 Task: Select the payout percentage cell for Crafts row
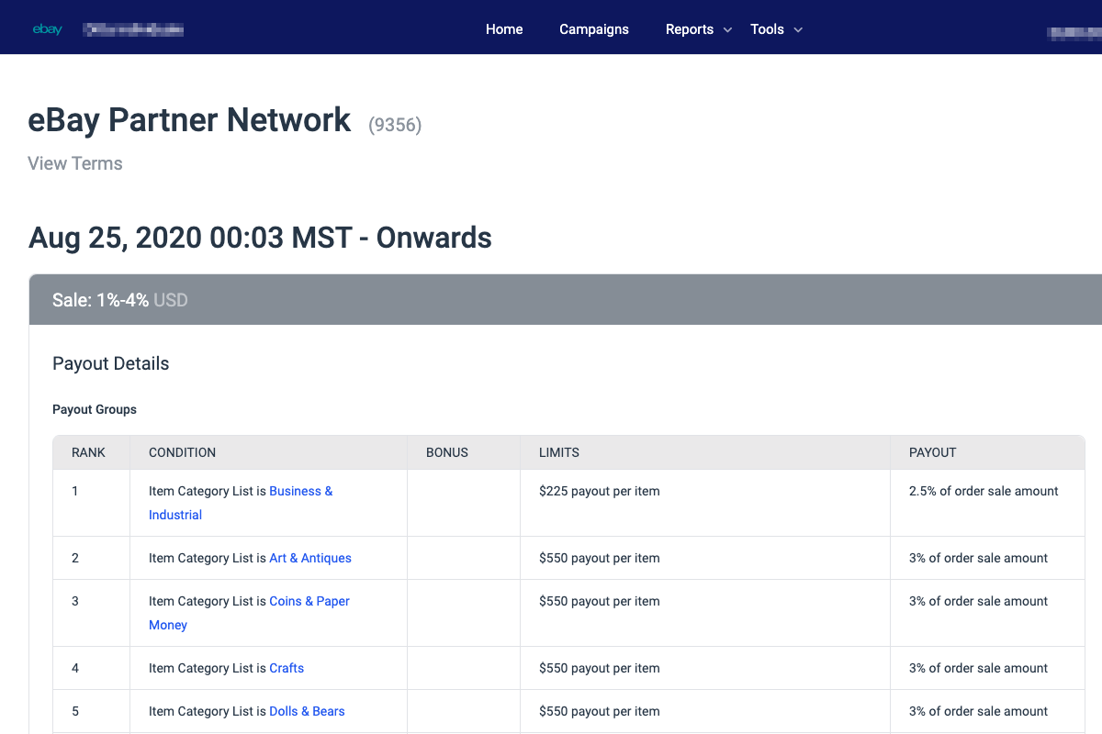tap(988, 668)
